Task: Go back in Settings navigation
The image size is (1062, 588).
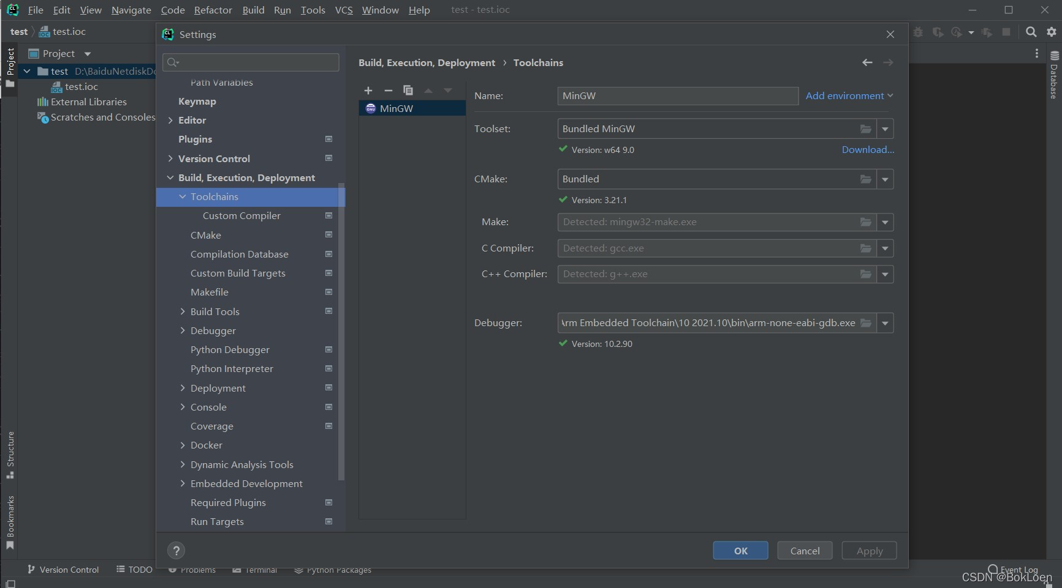Action: pos(867,62)
